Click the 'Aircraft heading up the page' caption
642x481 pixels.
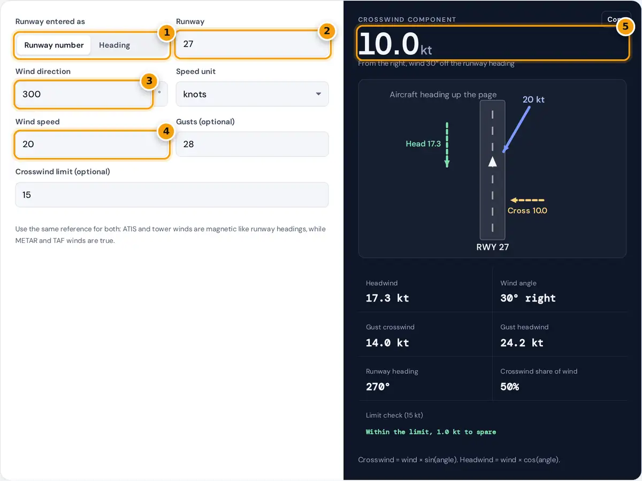[x=443, y=95]
